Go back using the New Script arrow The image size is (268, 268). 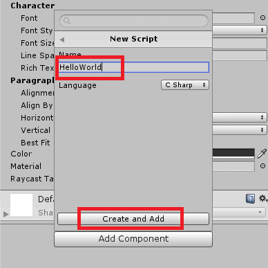coord(61,39)
